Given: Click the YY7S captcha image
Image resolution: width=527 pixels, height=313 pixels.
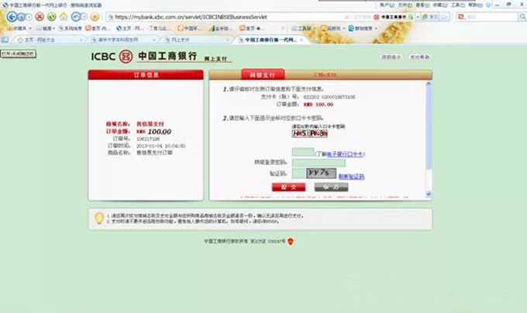Looking at the screenshot, I should point(321,174).
